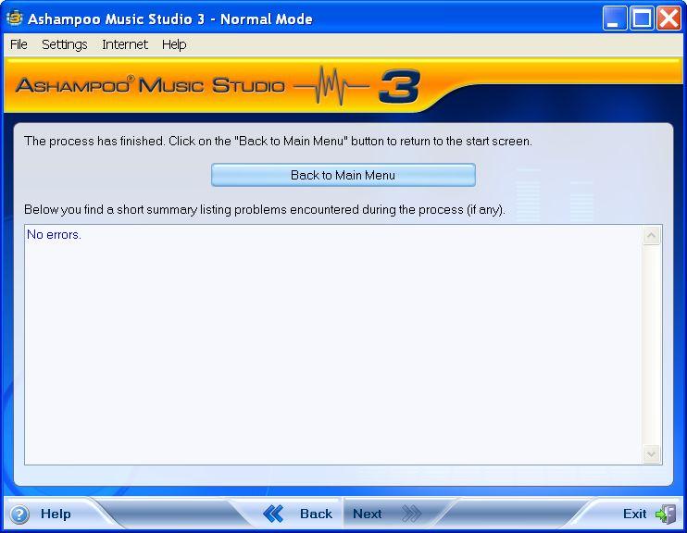Click the Exit label in bottom bar

634,514
